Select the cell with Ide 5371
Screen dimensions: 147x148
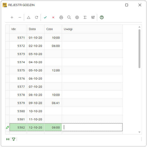coord(18,38)
